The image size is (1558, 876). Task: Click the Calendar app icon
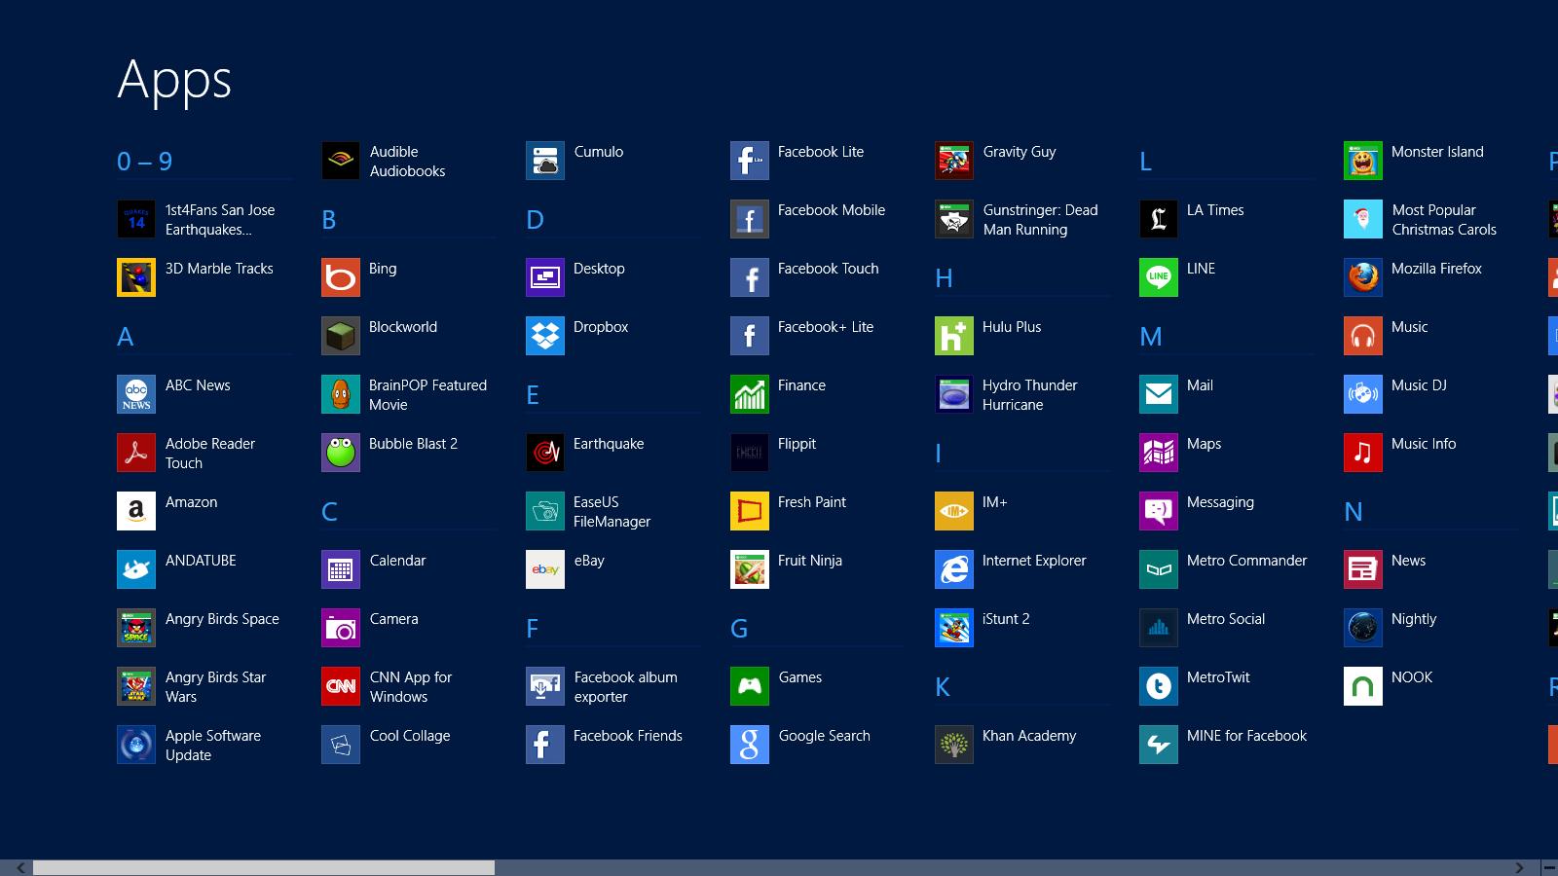tap(341, 569)
